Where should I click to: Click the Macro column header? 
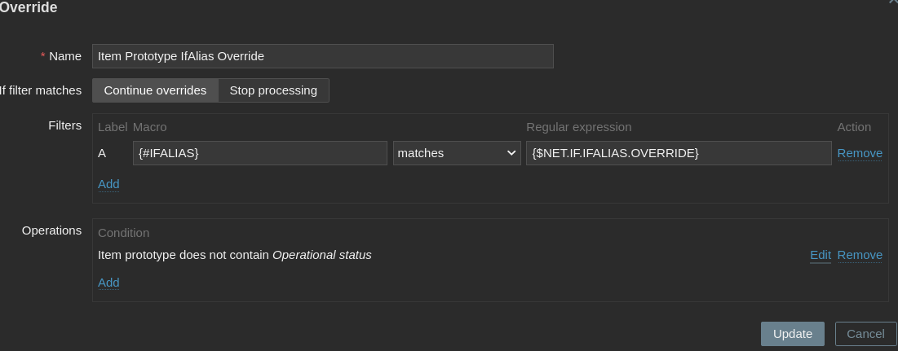click(149, 127)
